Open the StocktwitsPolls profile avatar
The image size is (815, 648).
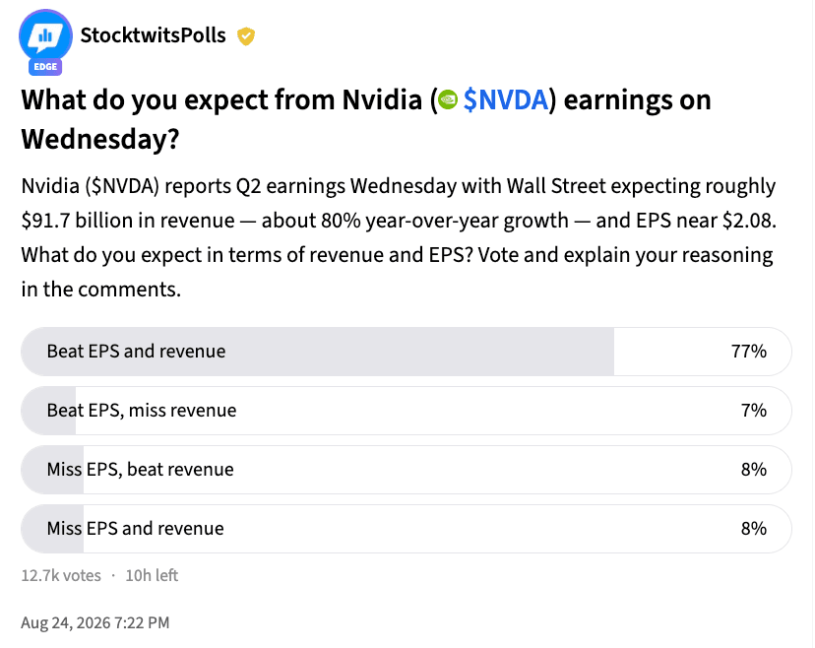pyautogui.click(x=45, y=35)
